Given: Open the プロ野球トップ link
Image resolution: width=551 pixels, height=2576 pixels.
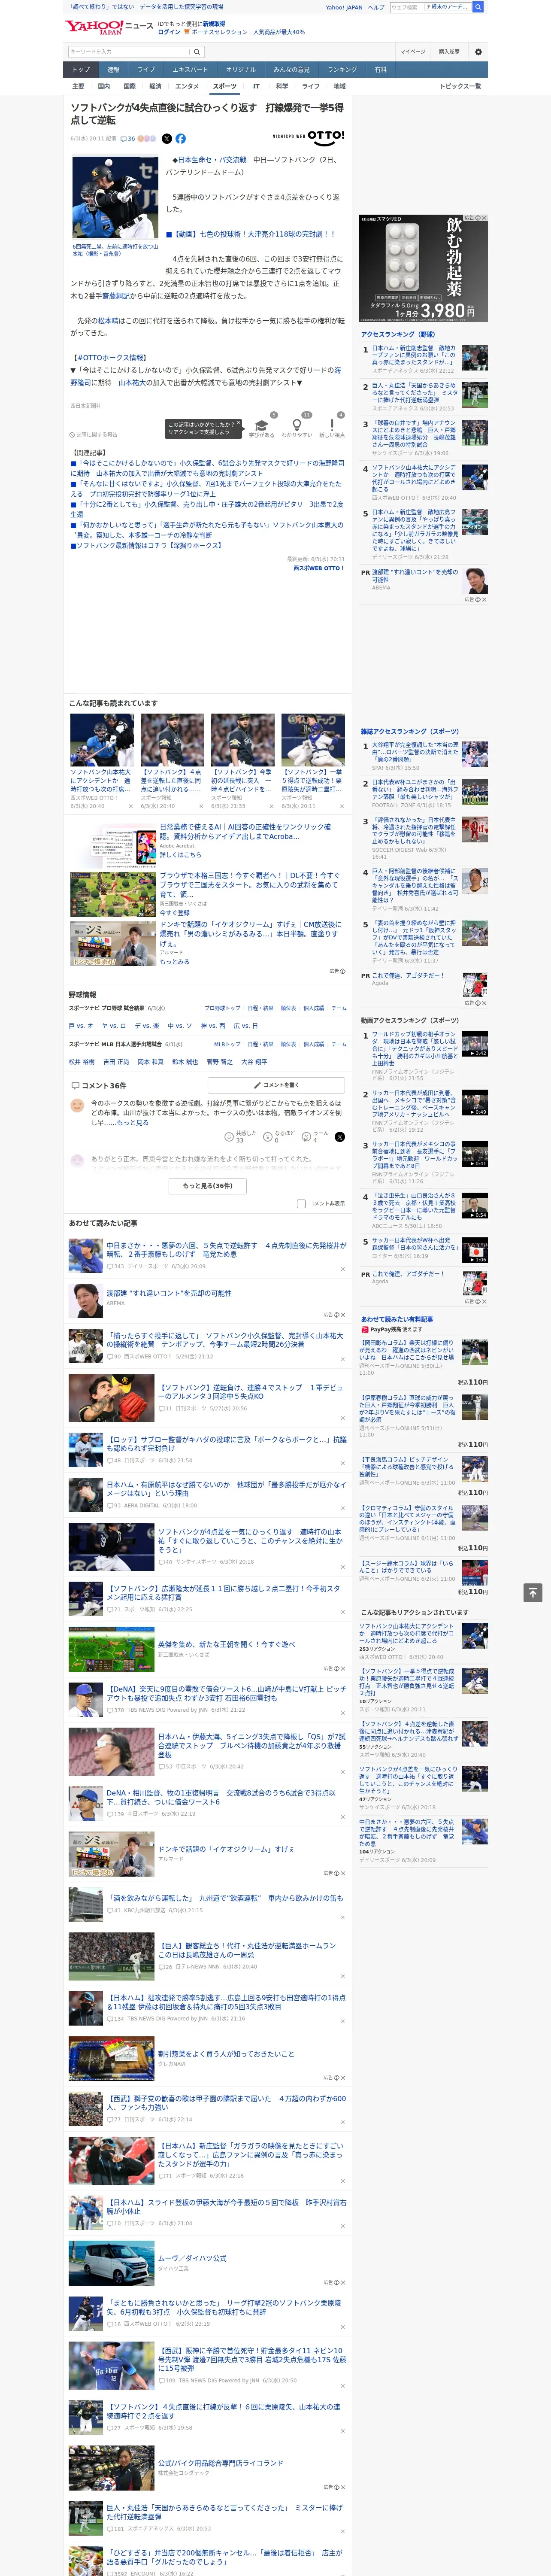Looking at the screenshot, I should (222, 1008).
